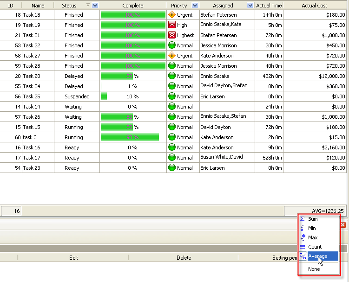349x282 pixels.
Task: Click the Max icon in popup menu
Action: (x=303, y=237)
